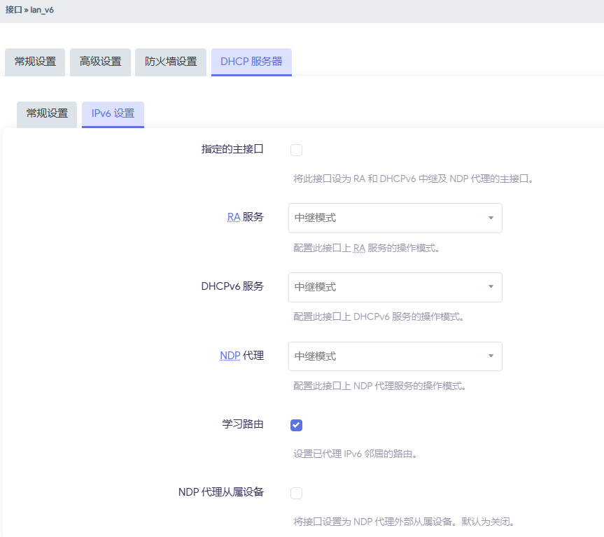The width and height of the screenshot is (604, 537).
Task: Click the NDP 代理 dropdown arrow icon
Action: pyautogui.click(x=492, y=356)
